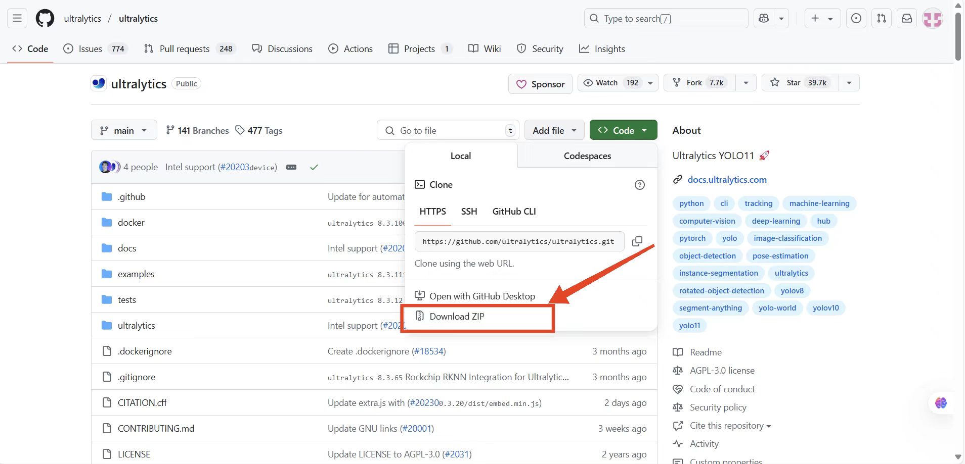Open the Star lists dropdown arrow
The width and height of the screenshot is (965, 464).
point(849,83)
